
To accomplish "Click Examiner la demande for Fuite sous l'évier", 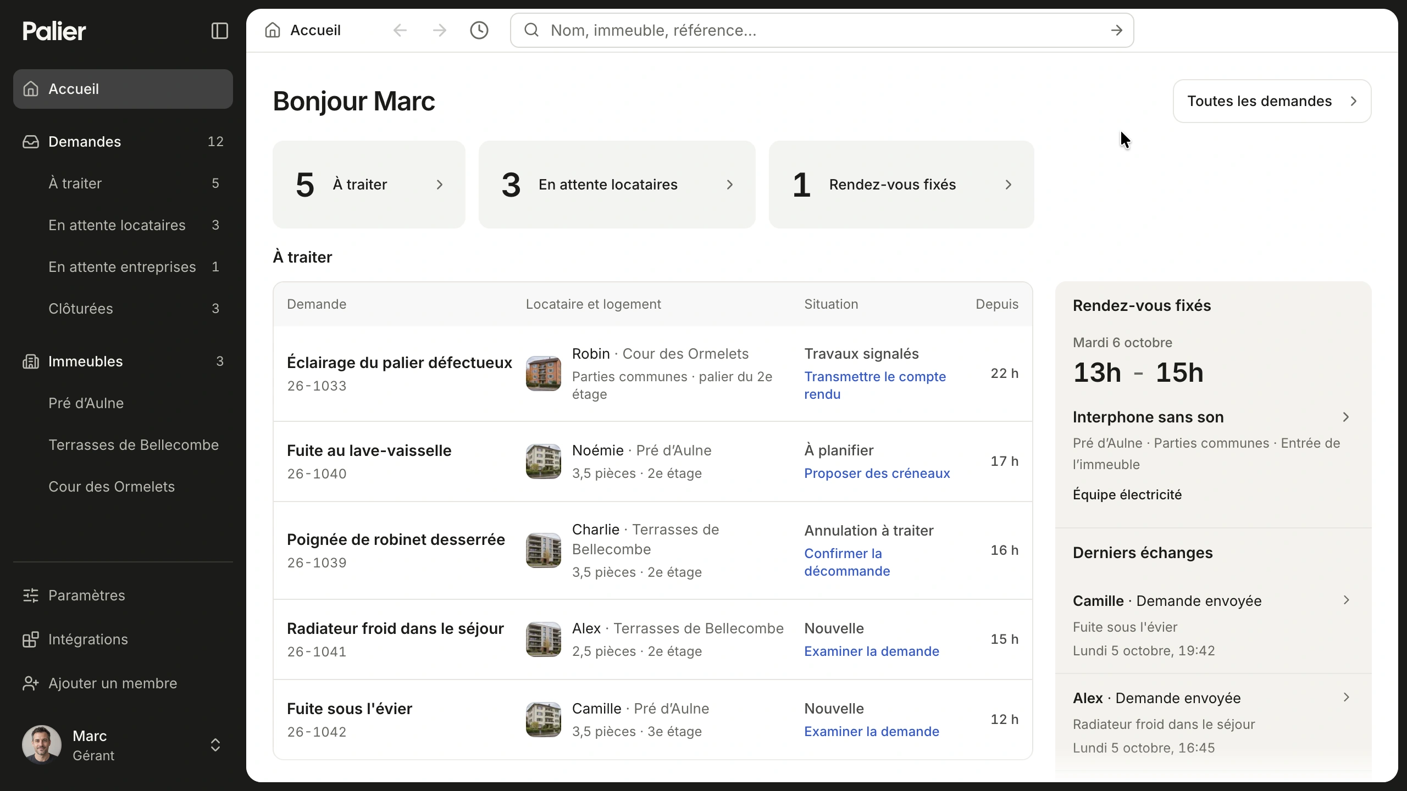I will click(x=872, y=732).
